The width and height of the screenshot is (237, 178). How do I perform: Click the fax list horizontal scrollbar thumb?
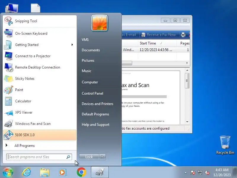127,63
